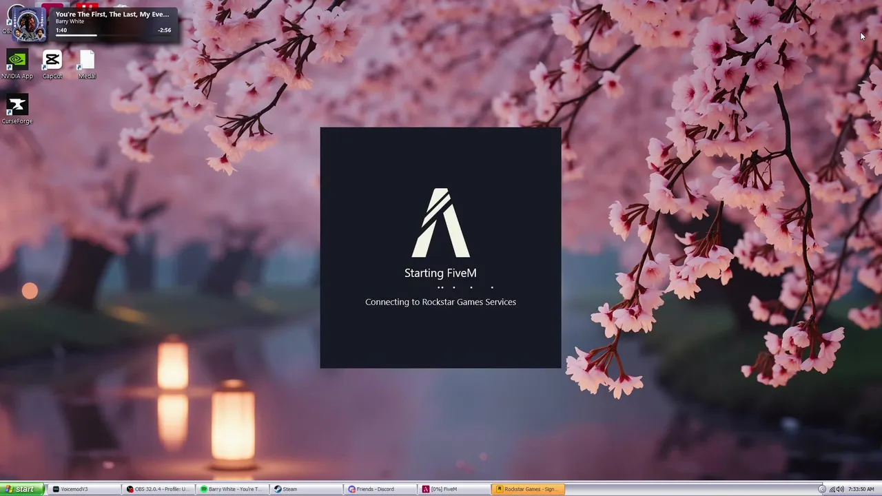
Task: Click the FiveM loading dots indicator
Action: tap(466, 287)
